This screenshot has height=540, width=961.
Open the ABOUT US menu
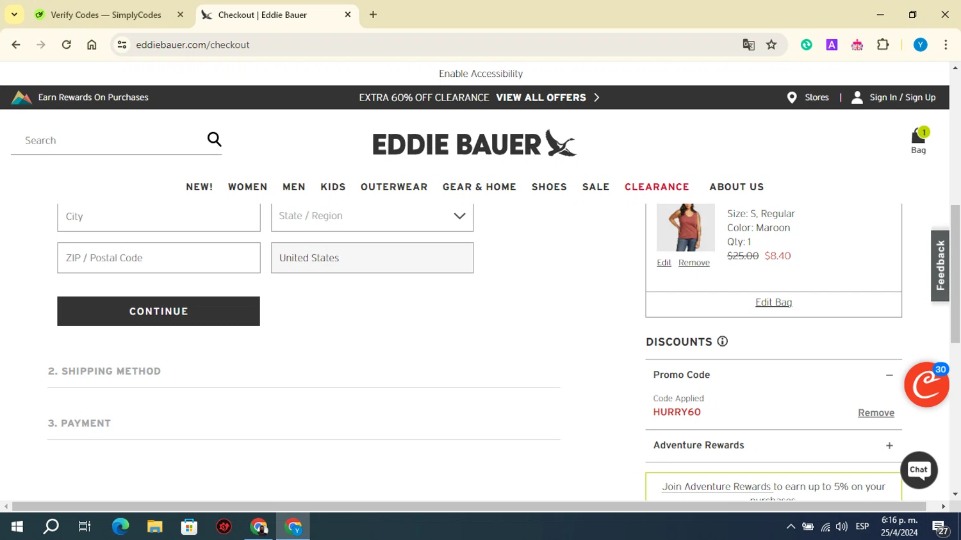pyautogui.click(x=737, y=187)
